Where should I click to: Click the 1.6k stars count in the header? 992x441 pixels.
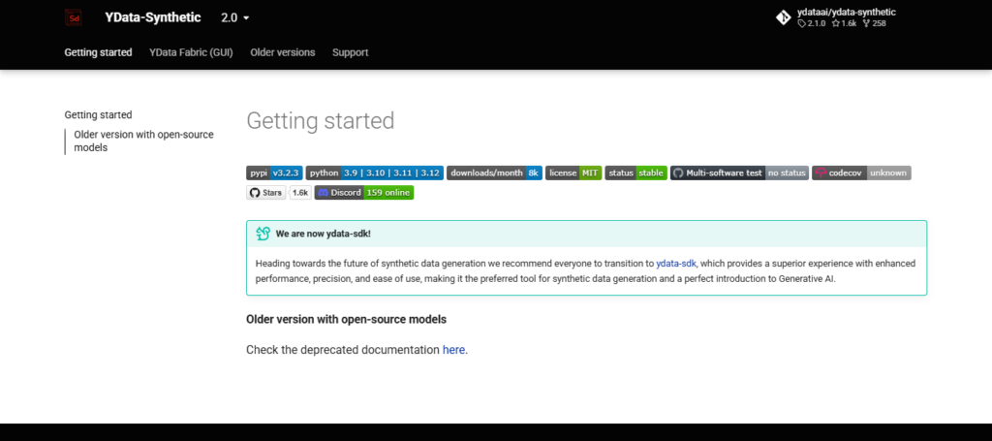(844, 23)
